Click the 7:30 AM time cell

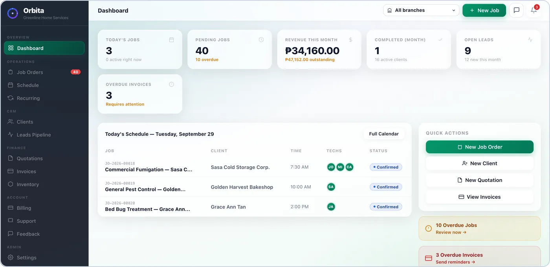299,167
